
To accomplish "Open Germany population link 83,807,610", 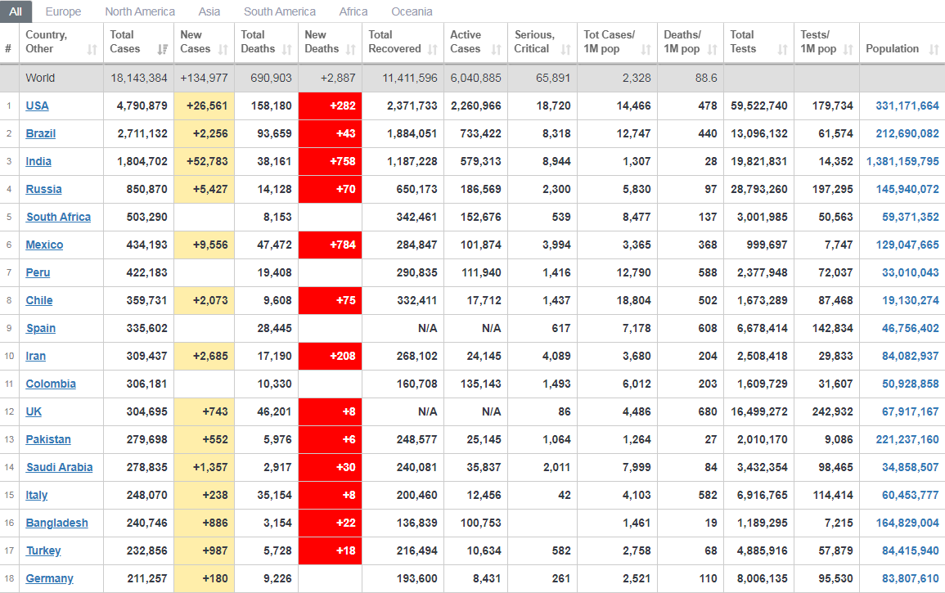I will 910,578.
